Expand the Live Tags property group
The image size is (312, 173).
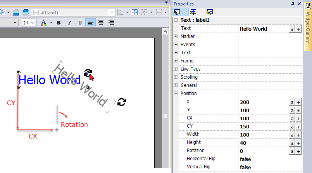tap(176, 69)
